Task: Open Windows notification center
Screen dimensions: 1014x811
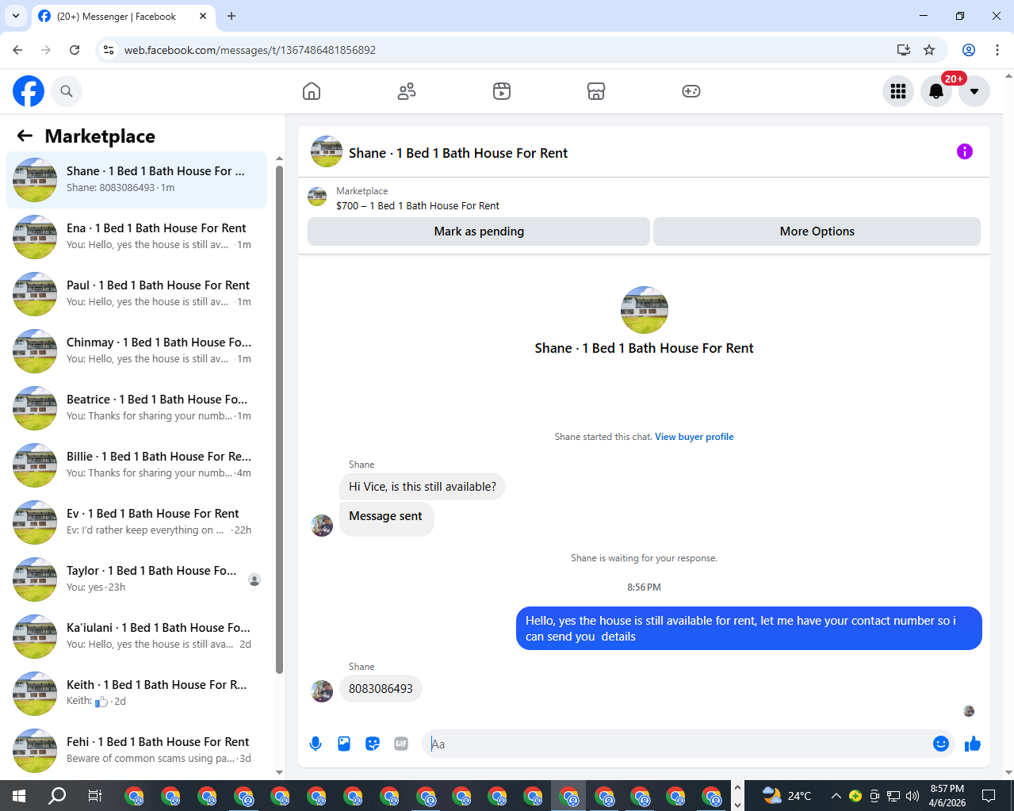Action: tap(989, 796)
